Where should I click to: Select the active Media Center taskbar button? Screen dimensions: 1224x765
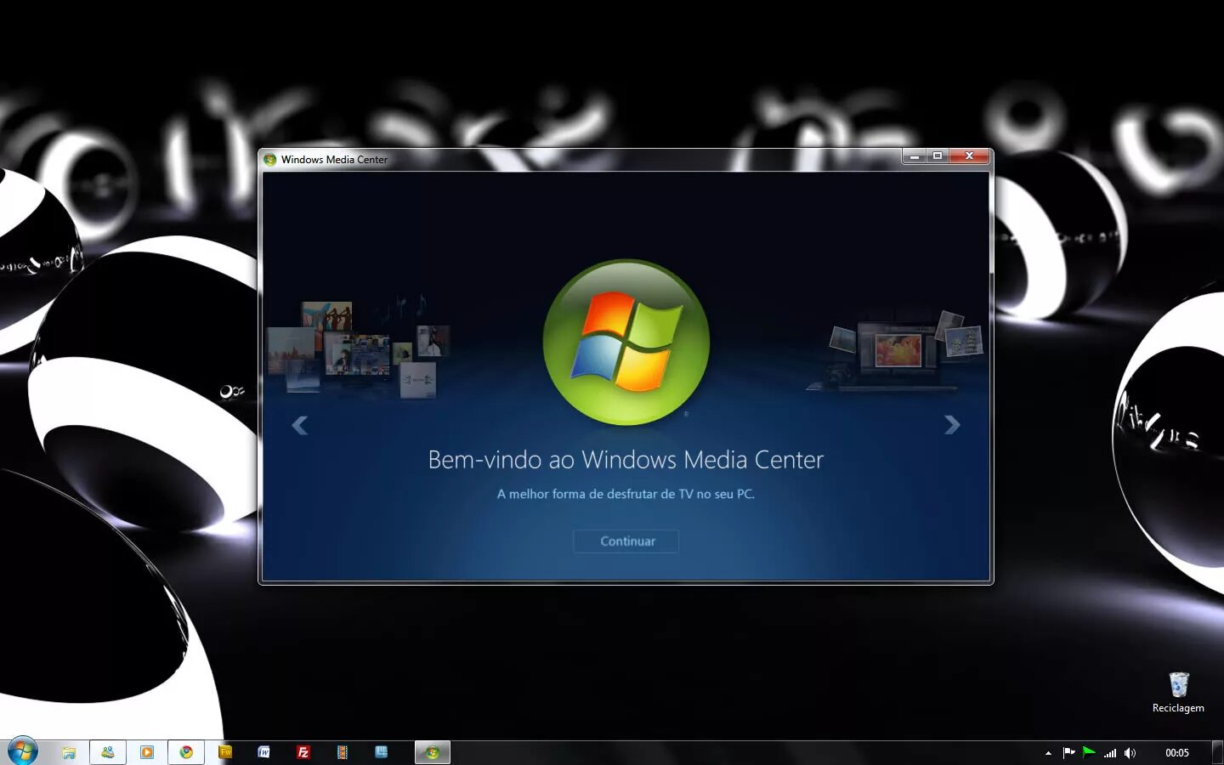tap(432, 752)
